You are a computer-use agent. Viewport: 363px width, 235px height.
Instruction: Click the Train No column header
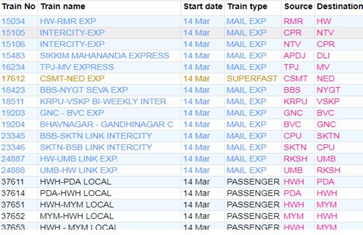coord(18,6)
